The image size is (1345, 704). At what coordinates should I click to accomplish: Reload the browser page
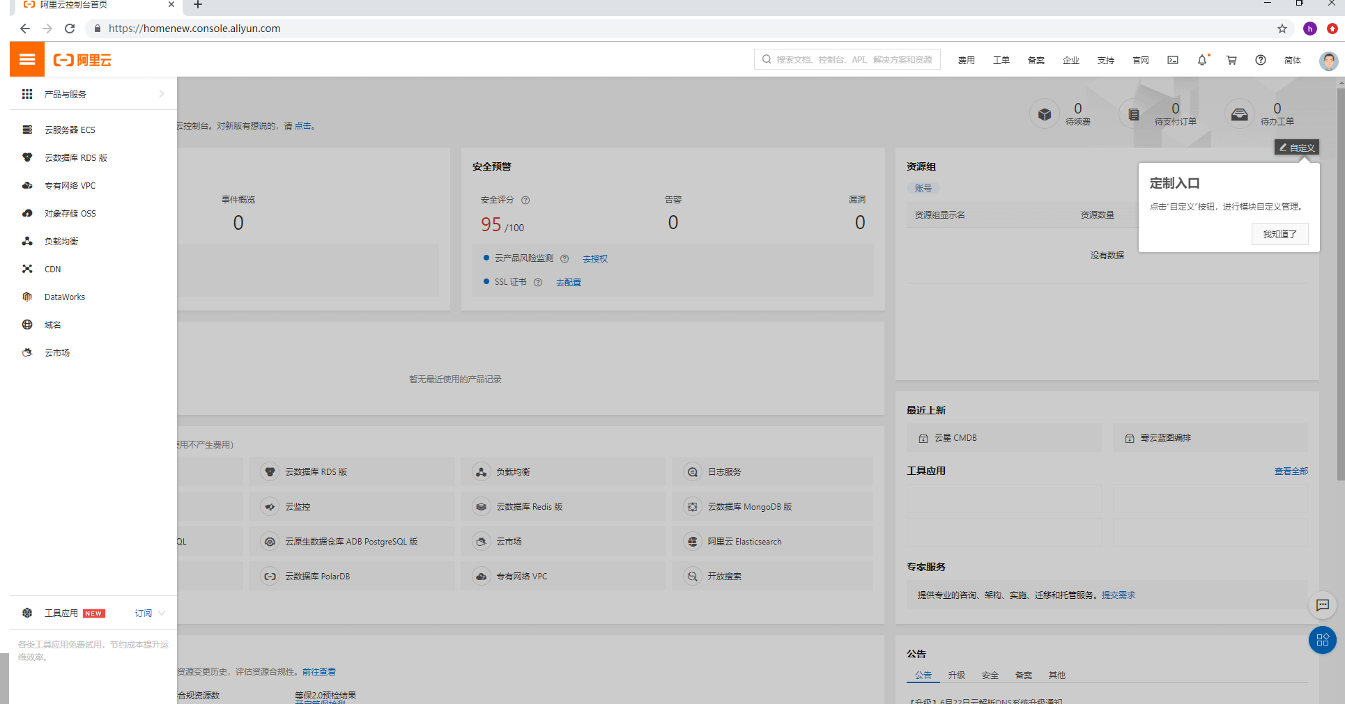pyautogui.click(x=70, y=29)
